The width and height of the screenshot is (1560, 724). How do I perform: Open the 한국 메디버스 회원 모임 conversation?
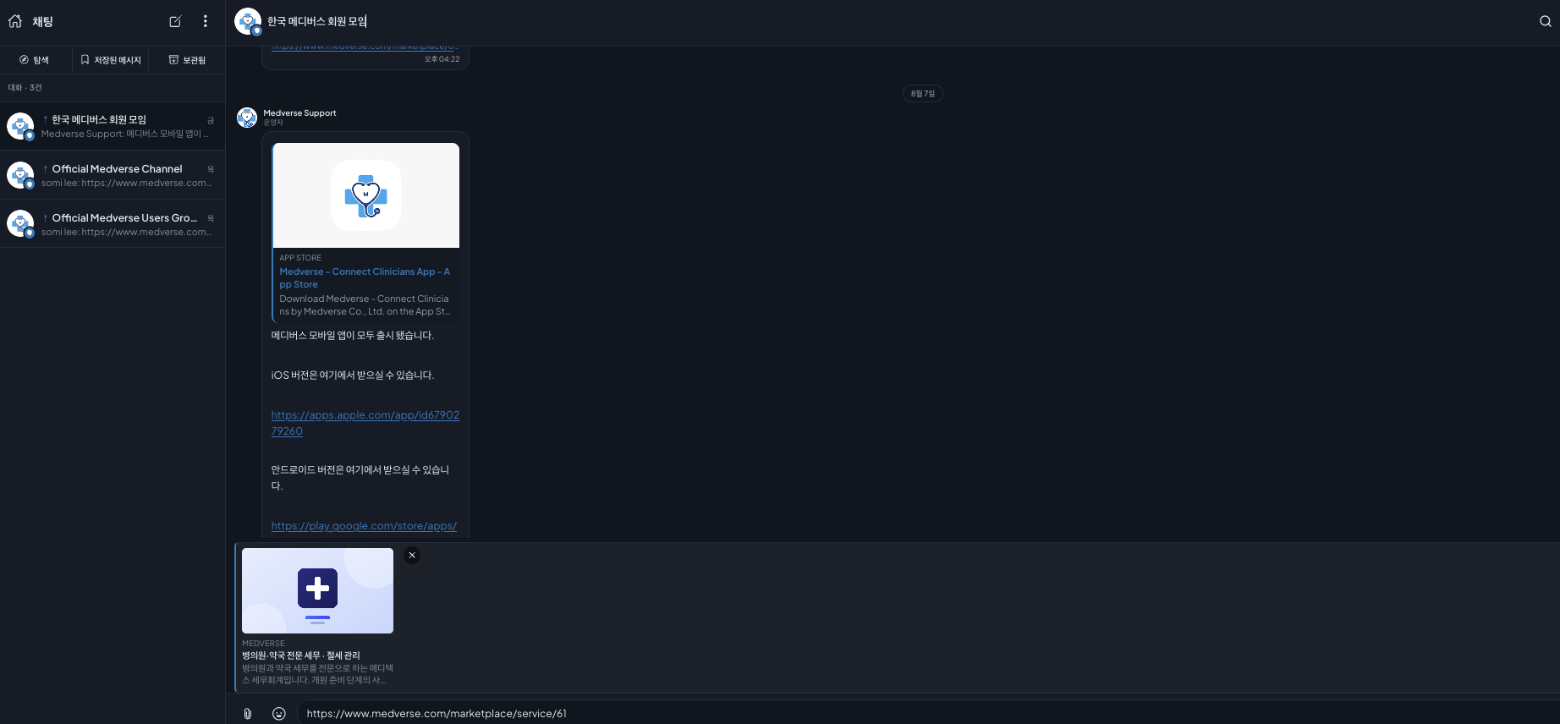coord(113,126)
